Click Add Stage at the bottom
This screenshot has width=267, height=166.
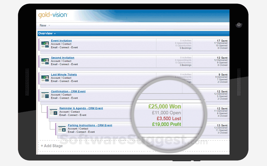point(51,146)
